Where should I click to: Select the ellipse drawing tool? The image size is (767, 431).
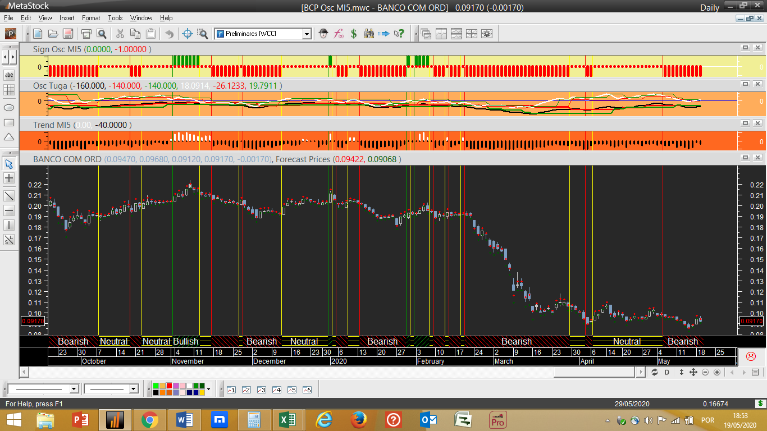9,107
